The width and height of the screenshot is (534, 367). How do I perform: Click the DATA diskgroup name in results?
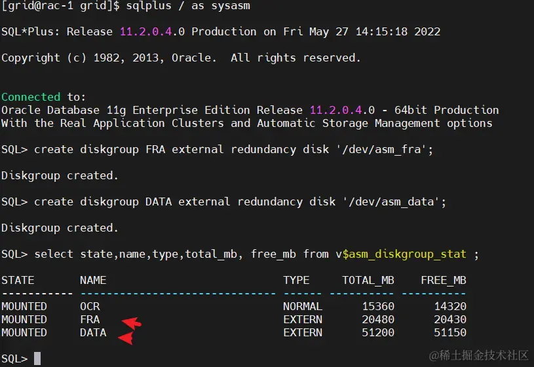93,332
